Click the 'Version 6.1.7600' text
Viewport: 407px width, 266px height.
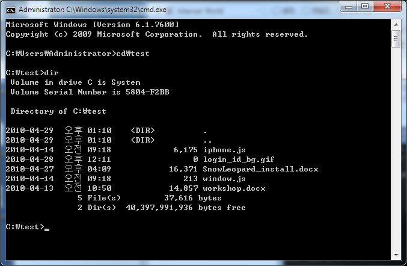[135, 25]
